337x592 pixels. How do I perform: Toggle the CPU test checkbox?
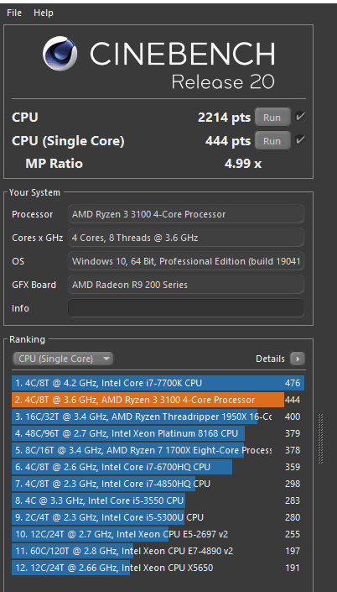pos(300,117)
